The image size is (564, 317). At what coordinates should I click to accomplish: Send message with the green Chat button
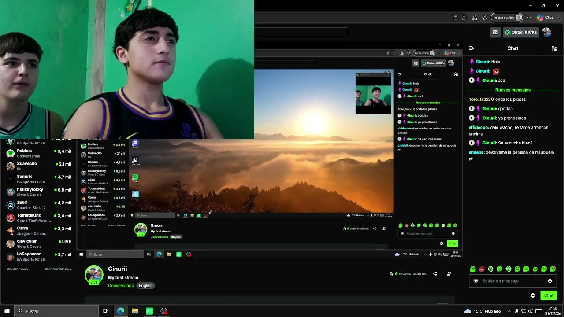point(549,295)
